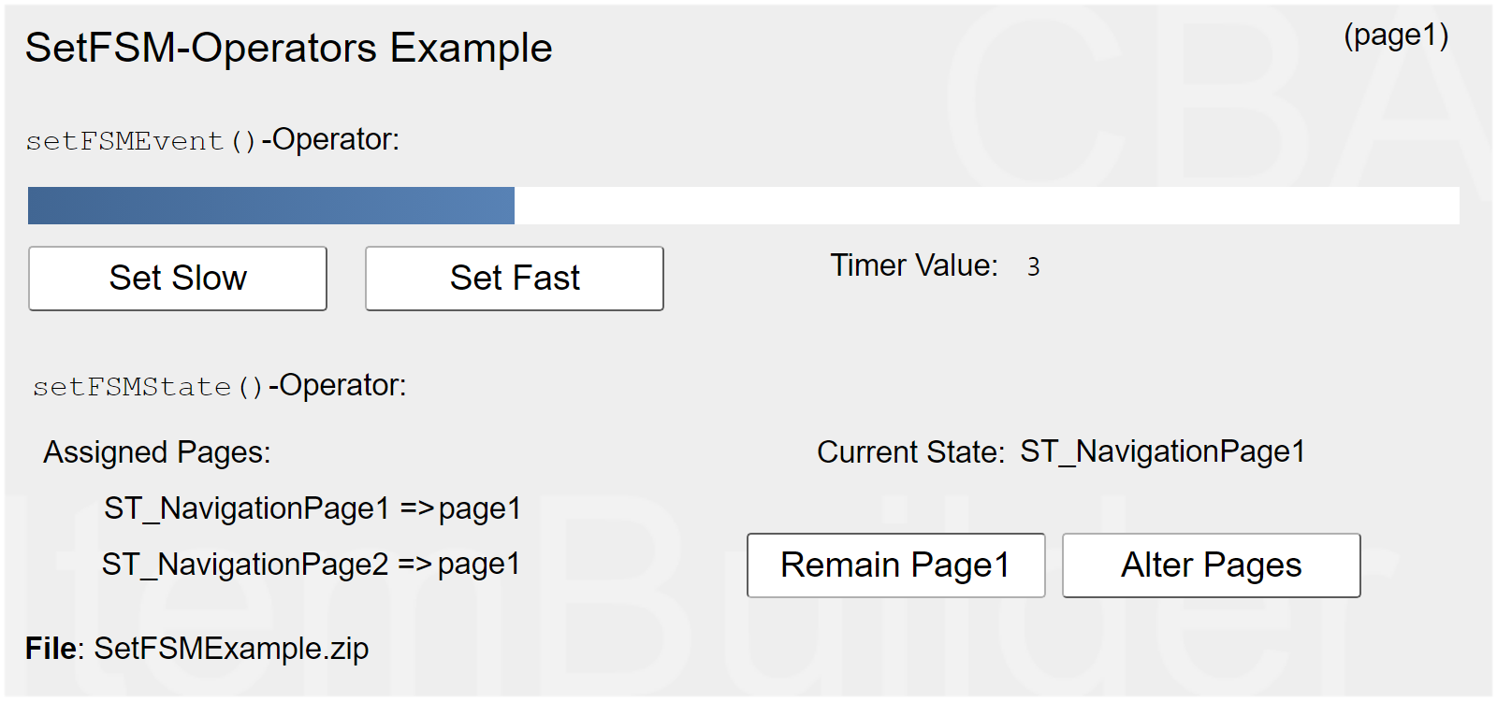This screenshot has height=701, width=1497.
Task: Click the filled blue portion of progress bar
Action: click(271, 206)
